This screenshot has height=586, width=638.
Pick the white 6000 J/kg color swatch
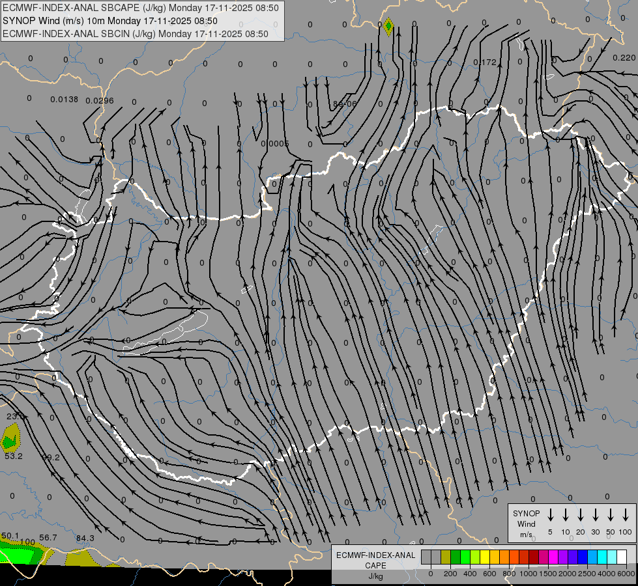[x=622, y=557]
